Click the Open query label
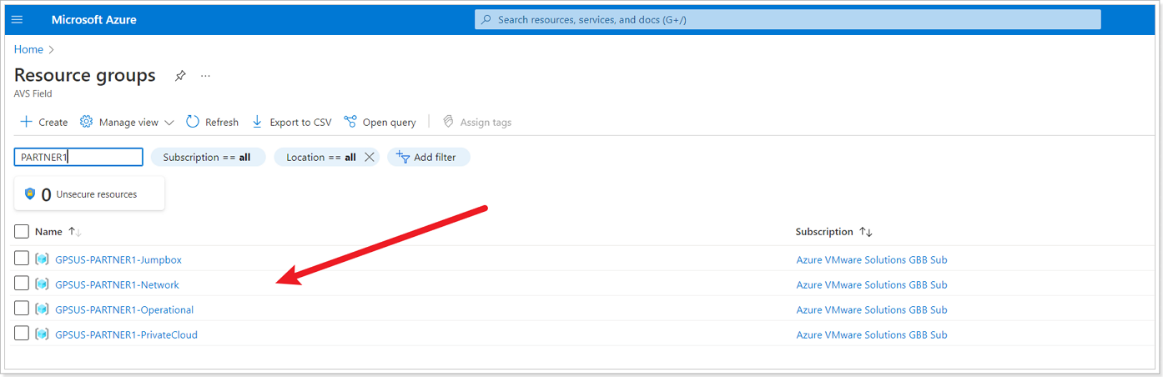Viewport: 1163px width, 377px height. 389,123
